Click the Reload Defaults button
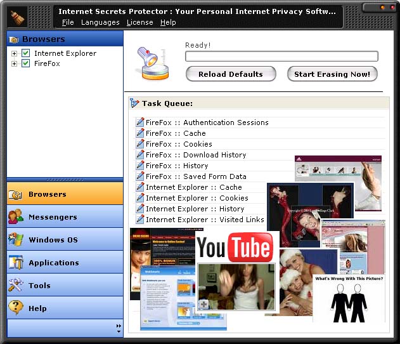The width and height of the screenshot is (400, 344). tap(231, 74)
